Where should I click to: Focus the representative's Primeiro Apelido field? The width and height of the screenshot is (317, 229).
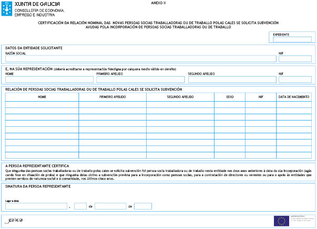click(x=140, y=80)
